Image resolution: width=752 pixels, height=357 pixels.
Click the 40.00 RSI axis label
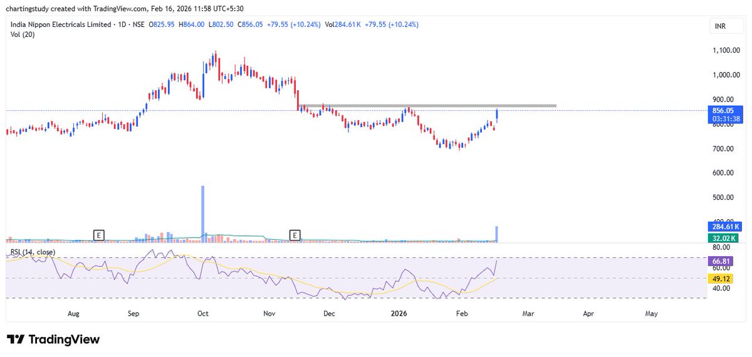click(723, 289)
